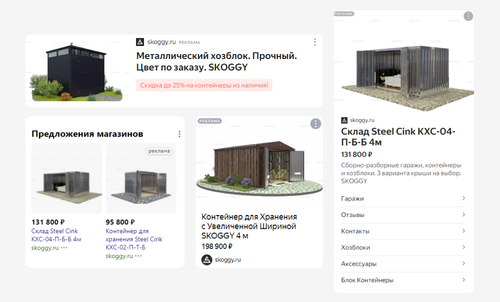Click thumbnail of 95 800 ₽ shop offer
This screenshot has width=500, height=302.
(x=141, y=178)
